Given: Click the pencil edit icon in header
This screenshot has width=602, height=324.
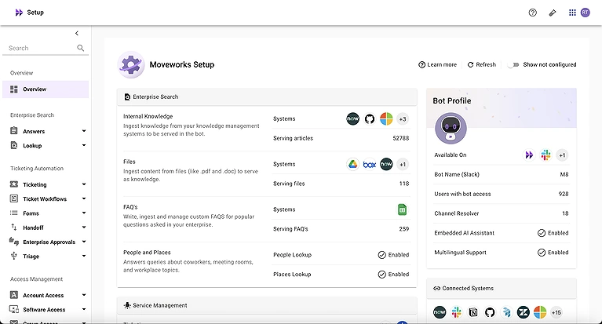Looking at the screenshot, I should coord(553,13).
